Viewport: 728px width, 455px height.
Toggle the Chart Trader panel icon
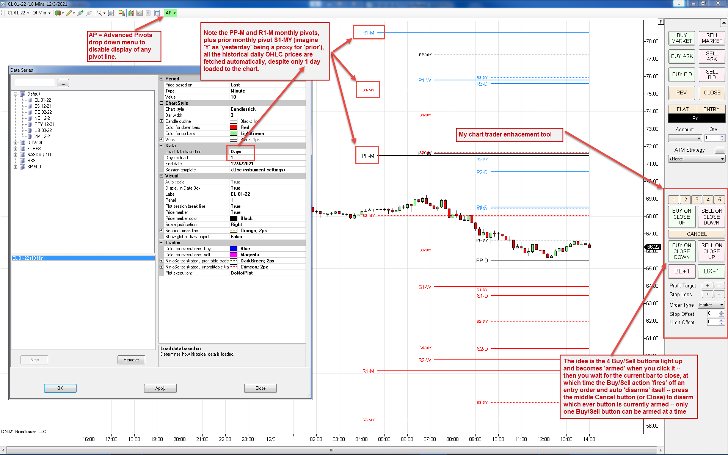pyautogui.click(x=122, y=13)
